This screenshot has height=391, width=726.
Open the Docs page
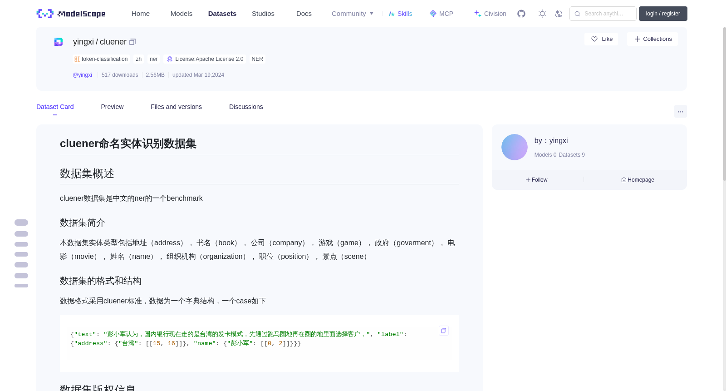click(304, 14)
